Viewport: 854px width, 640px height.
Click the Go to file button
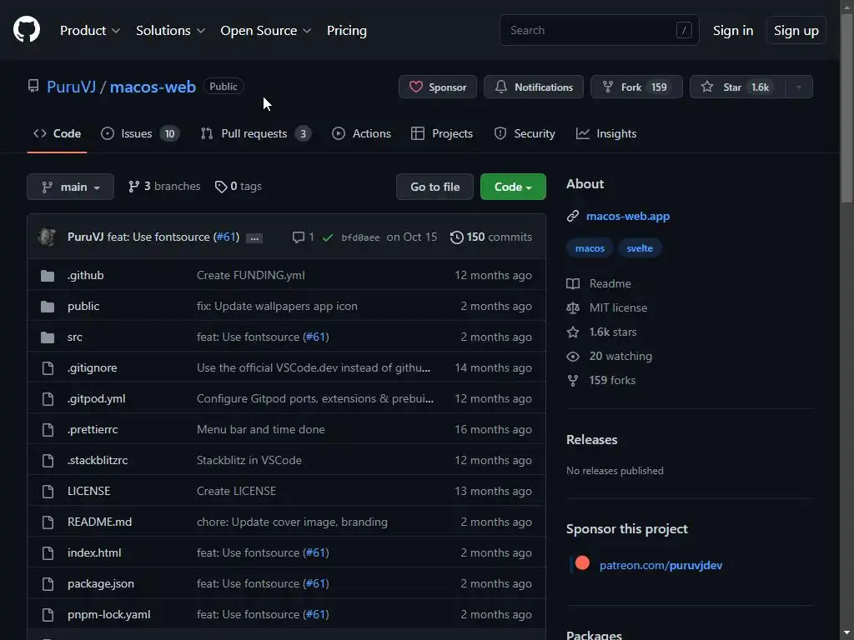pos(435,187)
